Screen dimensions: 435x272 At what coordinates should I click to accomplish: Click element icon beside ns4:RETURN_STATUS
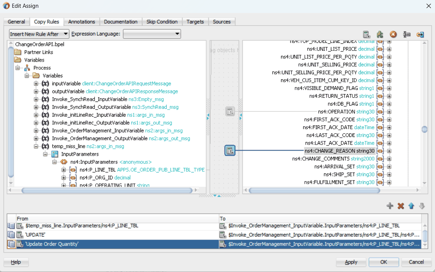point(380,96)
